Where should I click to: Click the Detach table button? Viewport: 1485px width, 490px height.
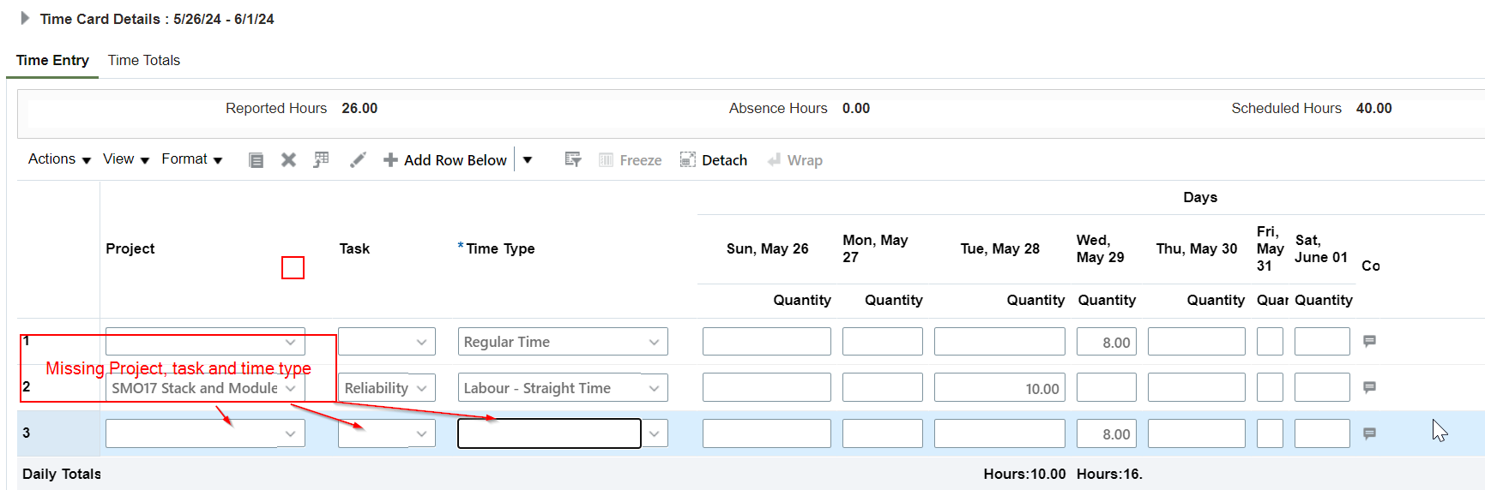click(714, 160)
